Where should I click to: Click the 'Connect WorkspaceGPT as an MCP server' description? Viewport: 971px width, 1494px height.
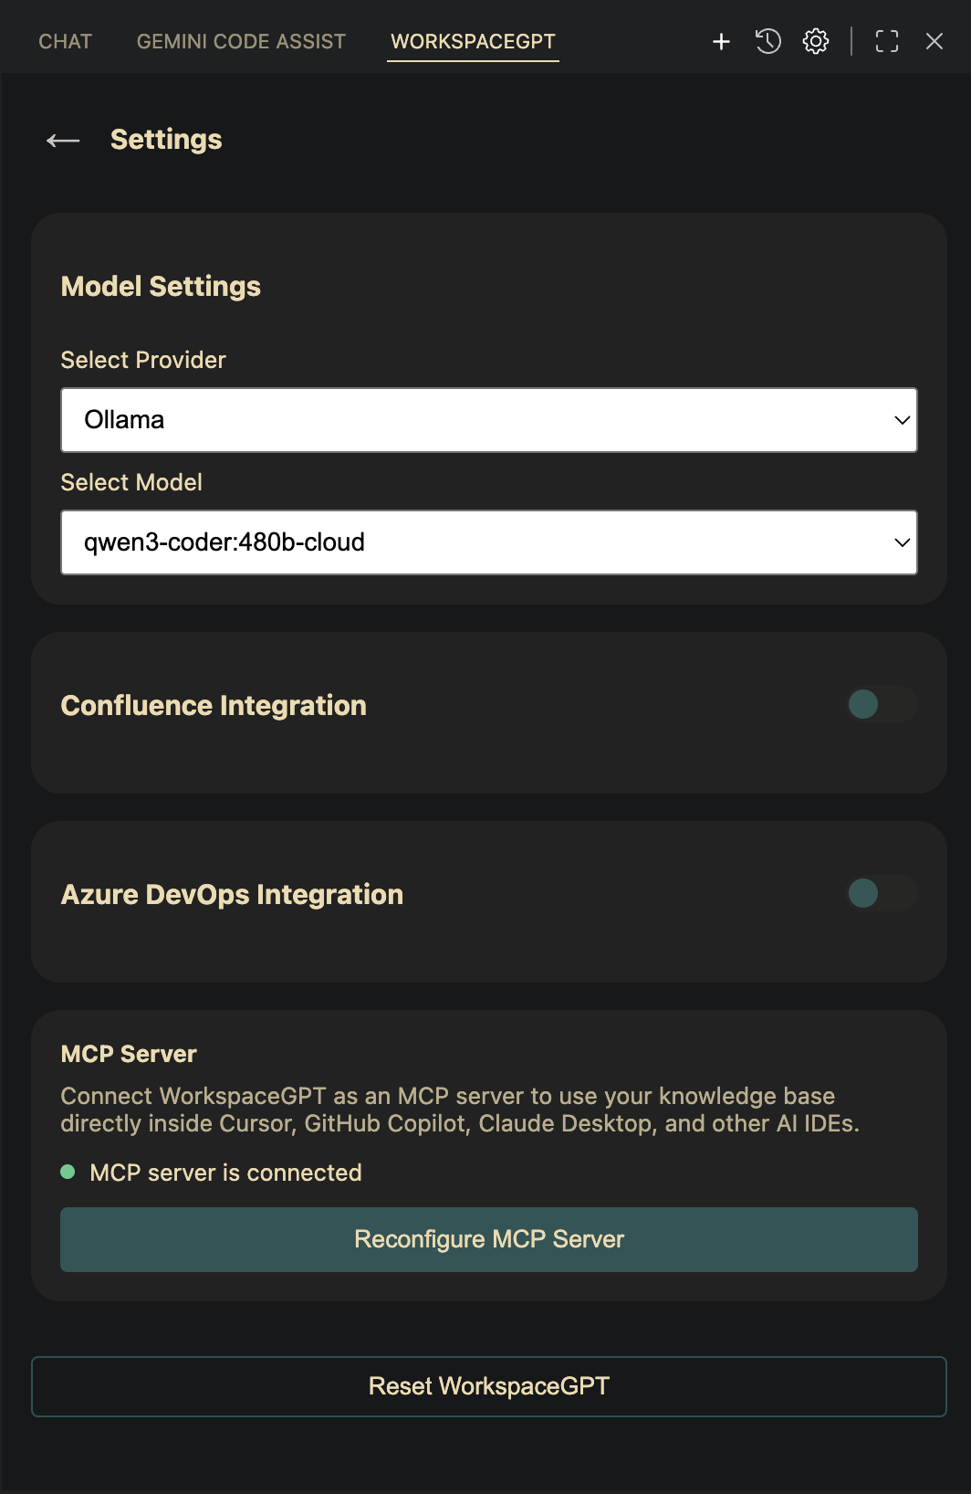coord(460,1110)
